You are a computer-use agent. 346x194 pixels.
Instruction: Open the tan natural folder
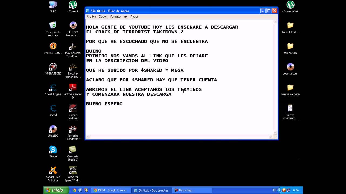(290, 48)
